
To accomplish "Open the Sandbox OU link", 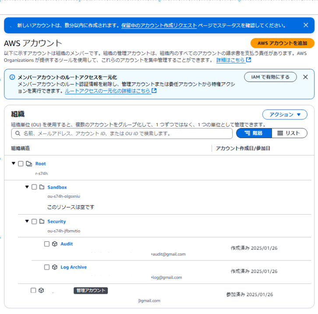I will [57, 187].
